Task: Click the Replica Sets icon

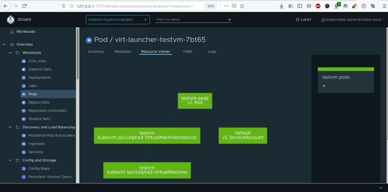Action: [24, 102]
